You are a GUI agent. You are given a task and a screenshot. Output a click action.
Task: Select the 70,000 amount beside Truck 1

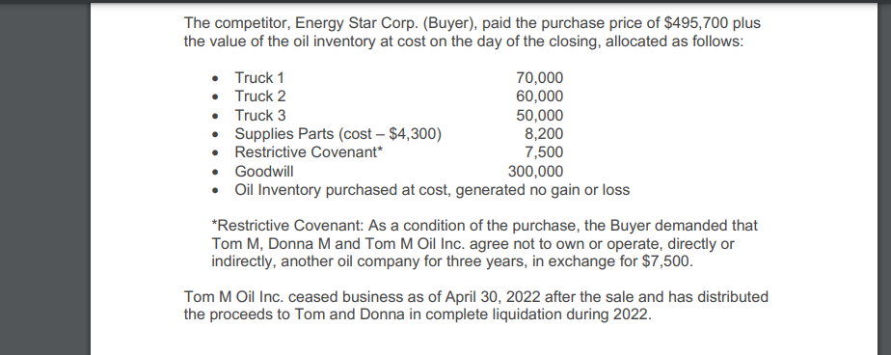[x=539, y=78]
